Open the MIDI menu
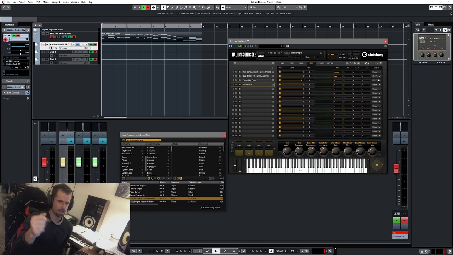 [38, 2]
